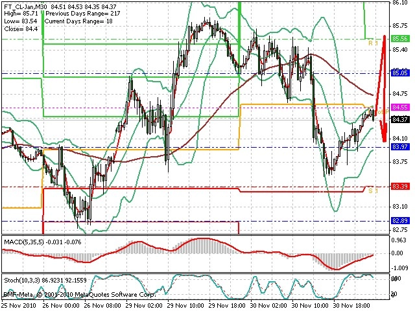Select the MACD(5,35,5) indicator label
Viewport: 415px width, 311px height.
click(24, 242)
